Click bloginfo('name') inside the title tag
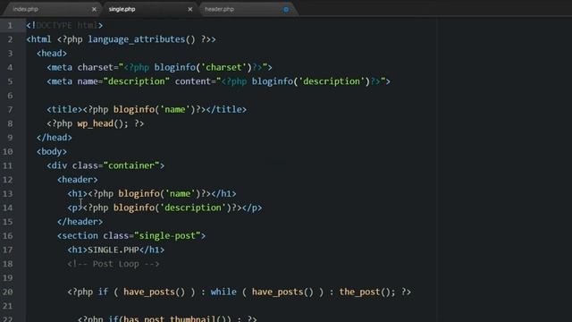This screenshot has height=322, width=572. (155, 109)
